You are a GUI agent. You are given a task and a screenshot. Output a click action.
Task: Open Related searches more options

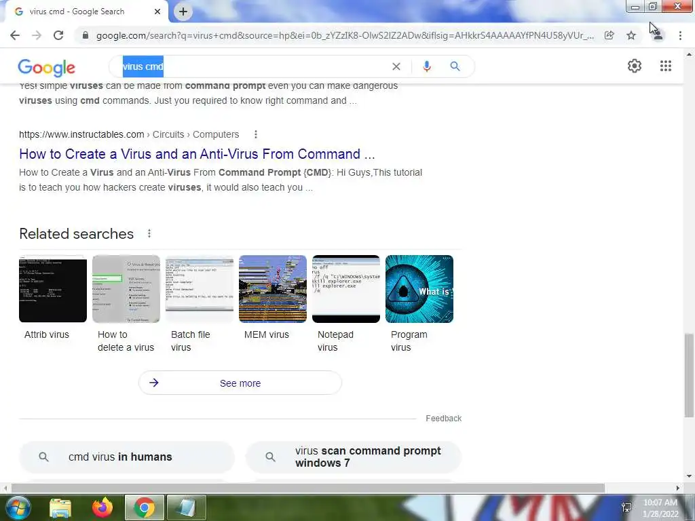click(x=149, y=233)
